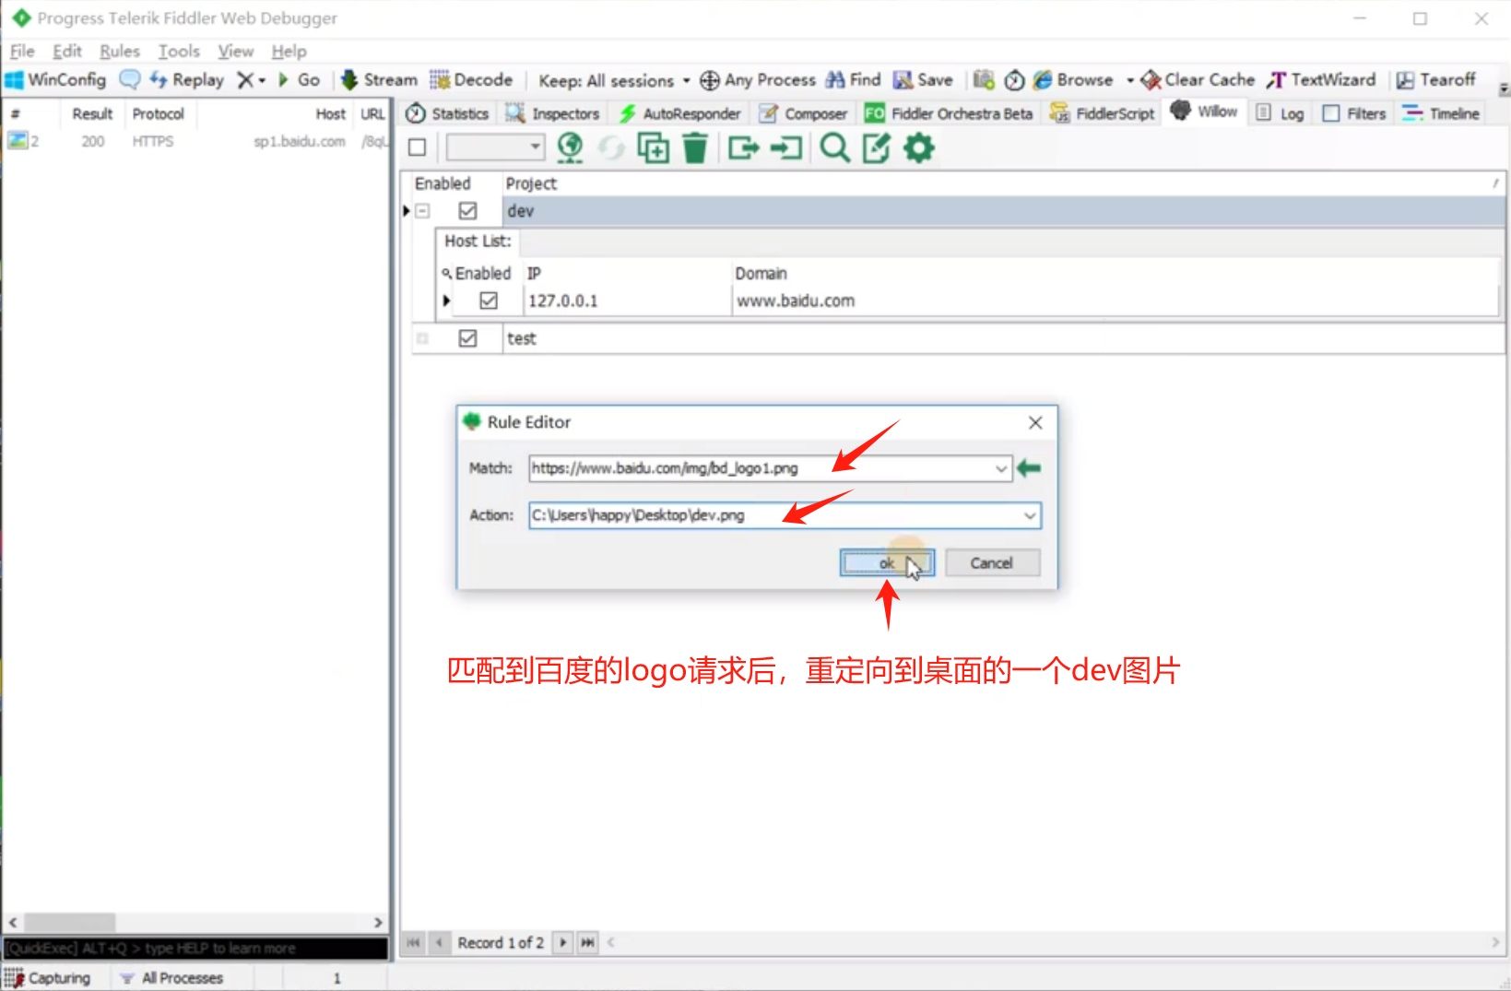
Task: Toggle the dev project Enabled checkbox
Action: click(x=468, y=211)
